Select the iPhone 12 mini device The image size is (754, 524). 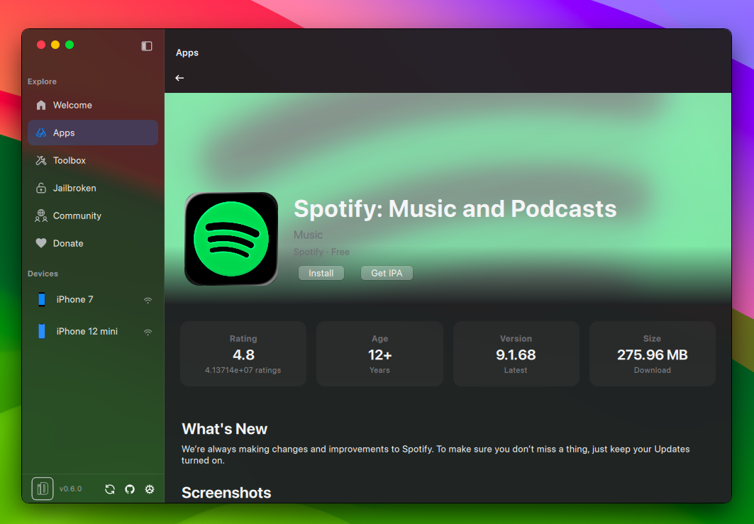click(x=93, y=331)
